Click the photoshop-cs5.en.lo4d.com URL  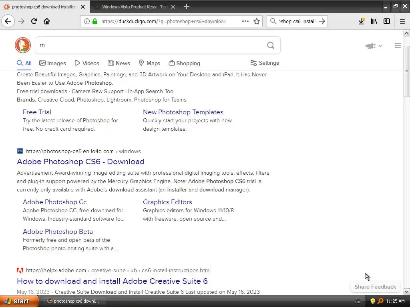click(x=70, y=151)
